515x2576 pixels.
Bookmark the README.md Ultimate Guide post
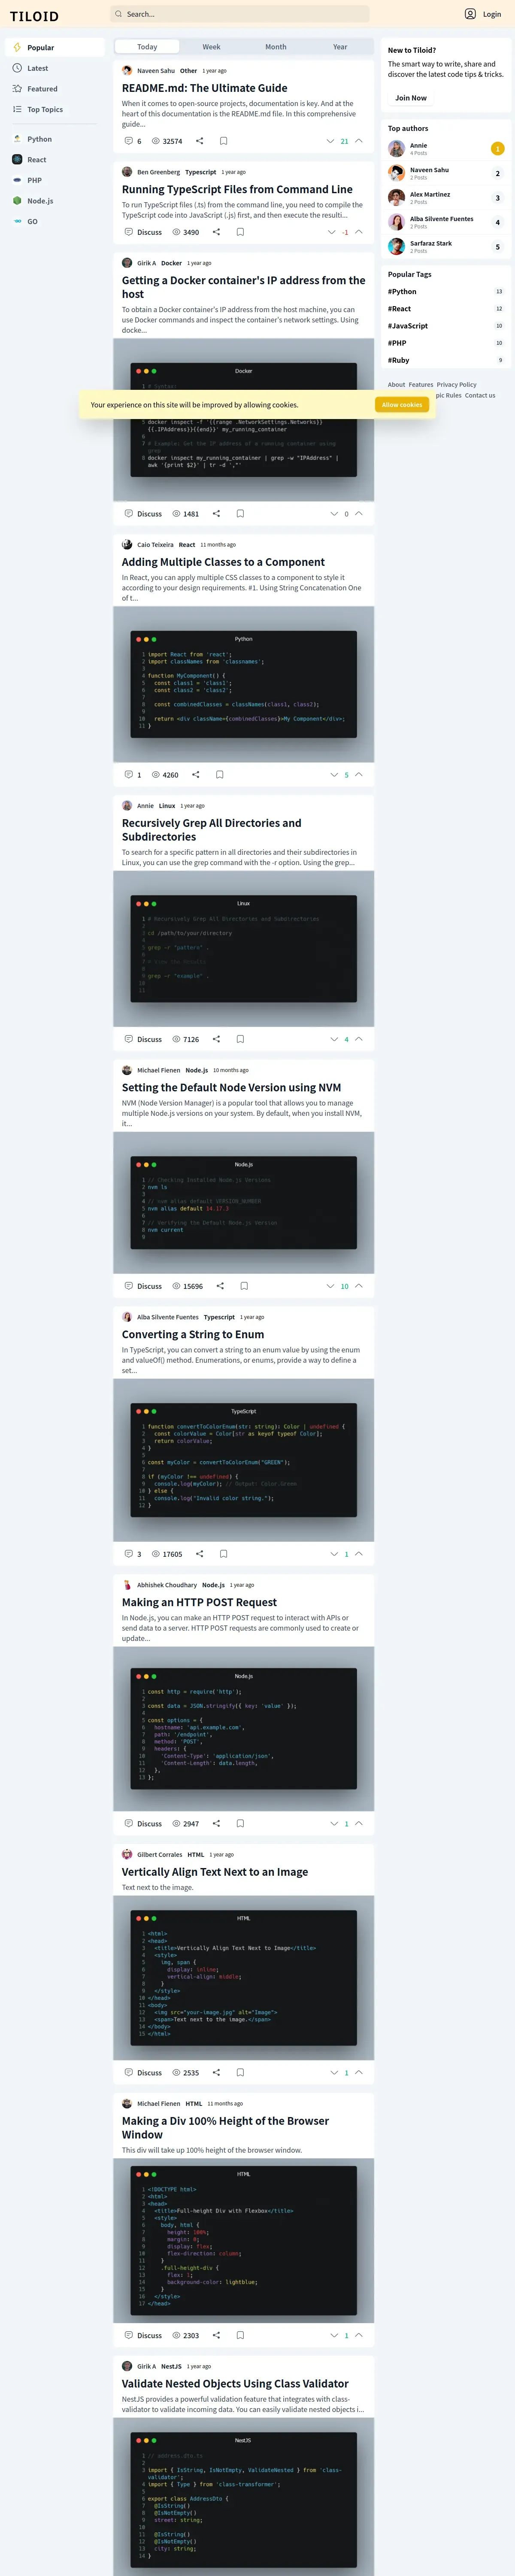click(223, 141)
